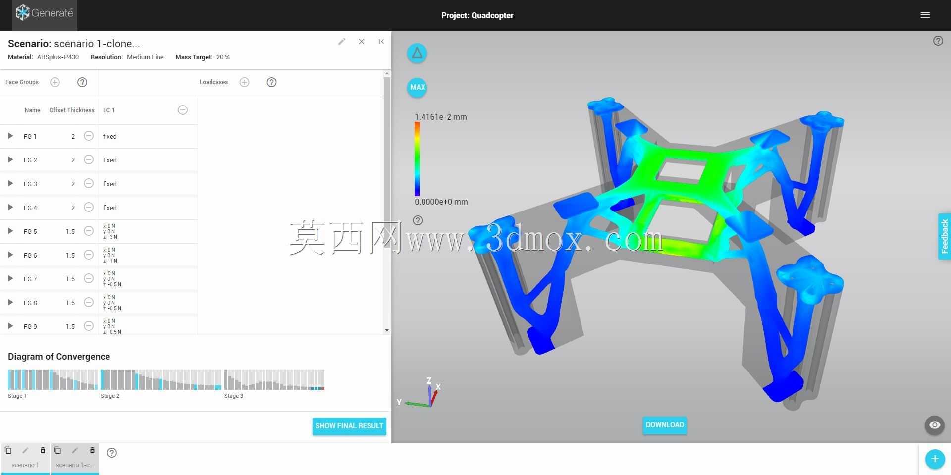Toggle the MAX value display
The width and height of the screenshot is (951, 475).
[x=417, y=87]
